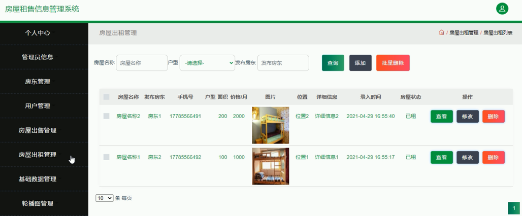Focus the 发布房东 search input field
The image size is (522, 216).
[x=283, y=63]
